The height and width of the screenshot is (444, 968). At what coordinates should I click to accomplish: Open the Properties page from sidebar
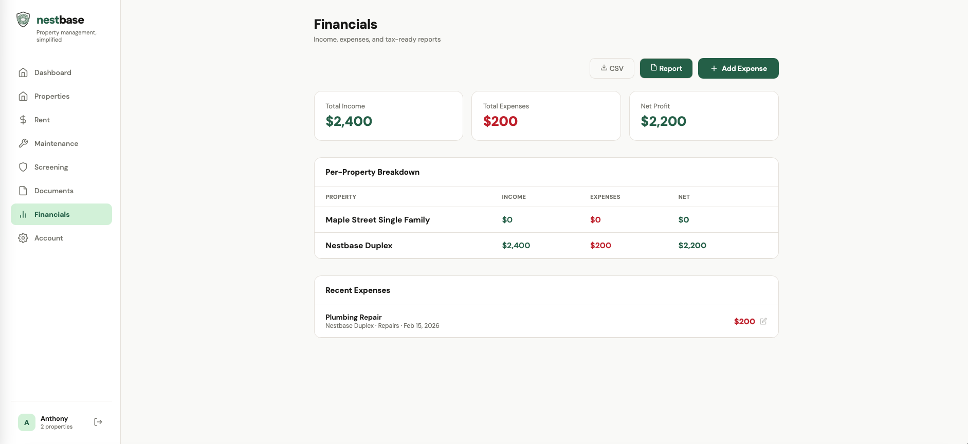tap(51, 96)
